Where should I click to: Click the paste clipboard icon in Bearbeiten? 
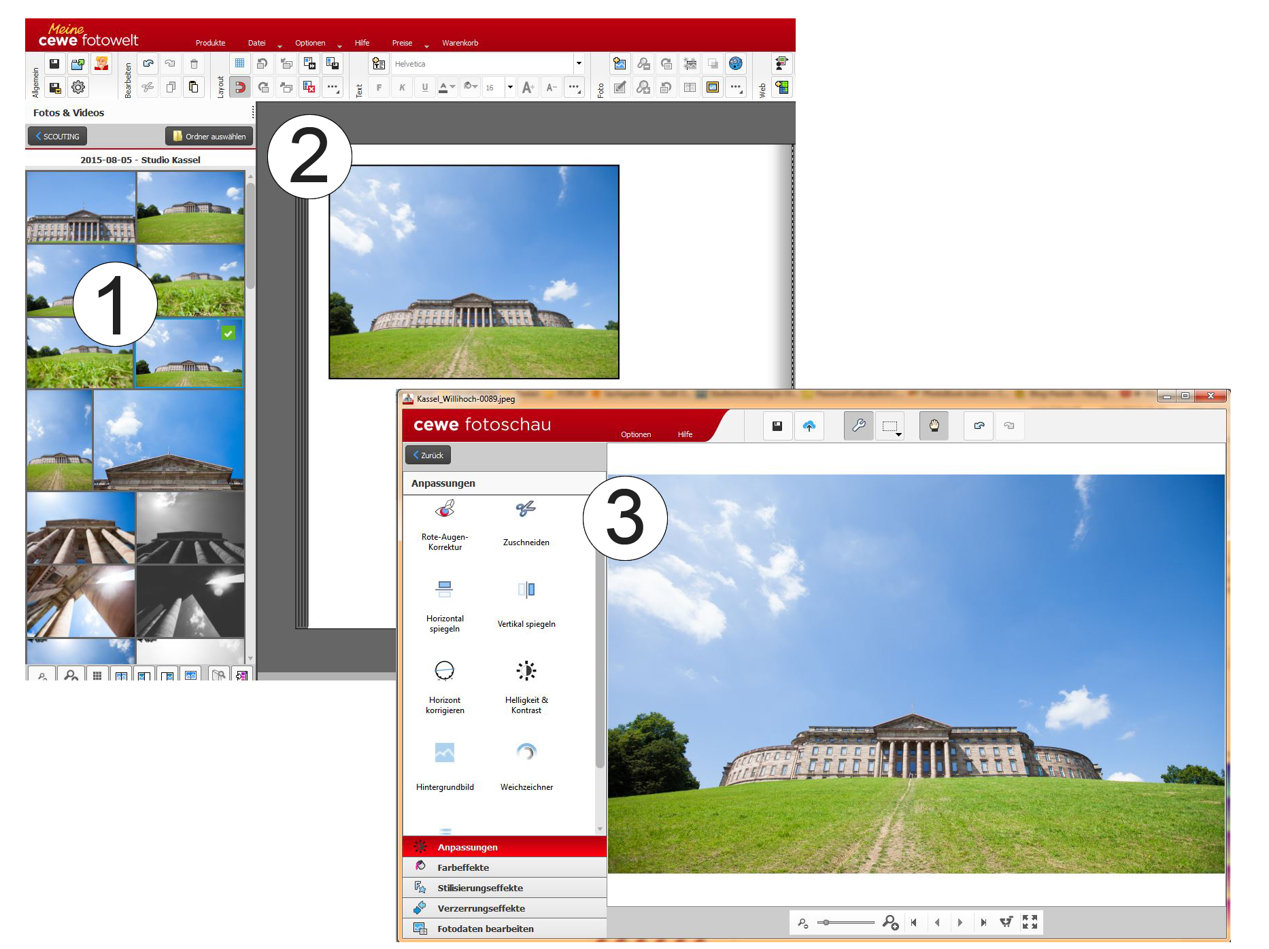point(194,87)
